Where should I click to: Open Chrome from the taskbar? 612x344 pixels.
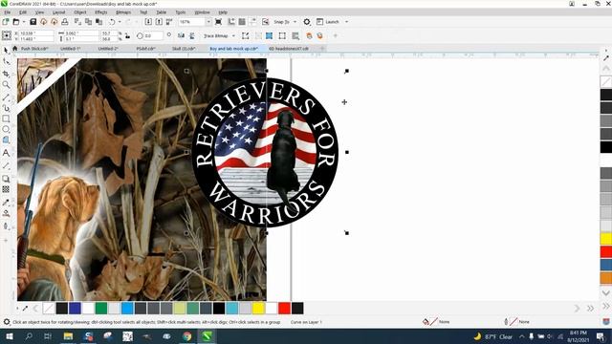coord(187,336)
